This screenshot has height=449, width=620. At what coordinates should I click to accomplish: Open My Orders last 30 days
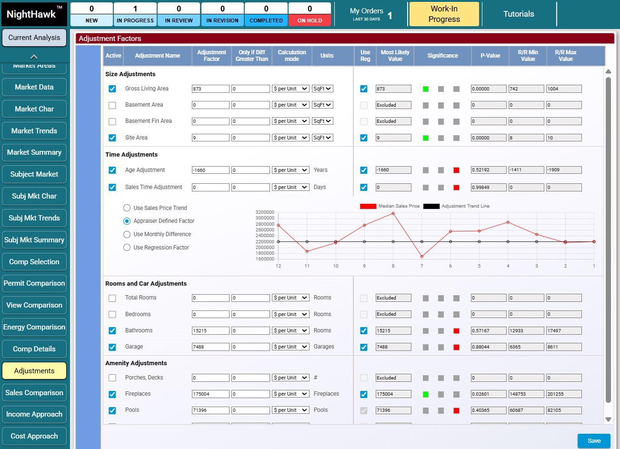click(371, 14)
